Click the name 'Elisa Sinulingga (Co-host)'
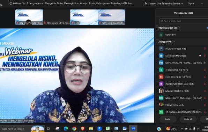Screen dimensions: 208x132 (x=178, y=77)
